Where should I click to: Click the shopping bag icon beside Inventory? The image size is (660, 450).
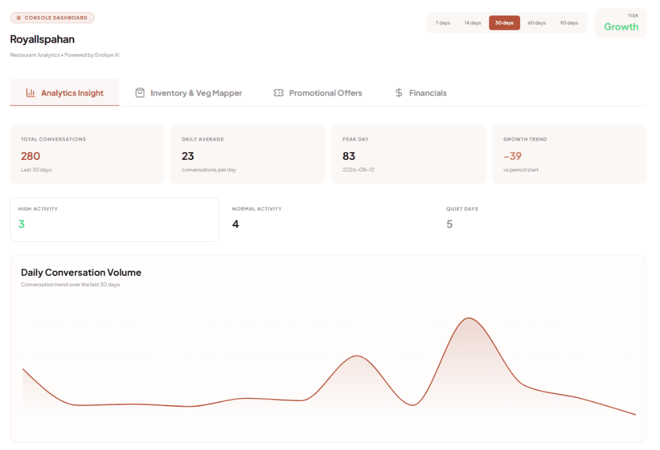pyautogui.click(x=140, y=93)
